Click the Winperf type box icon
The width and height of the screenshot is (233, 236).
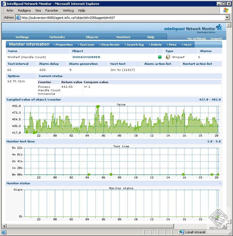coord(168,57)
